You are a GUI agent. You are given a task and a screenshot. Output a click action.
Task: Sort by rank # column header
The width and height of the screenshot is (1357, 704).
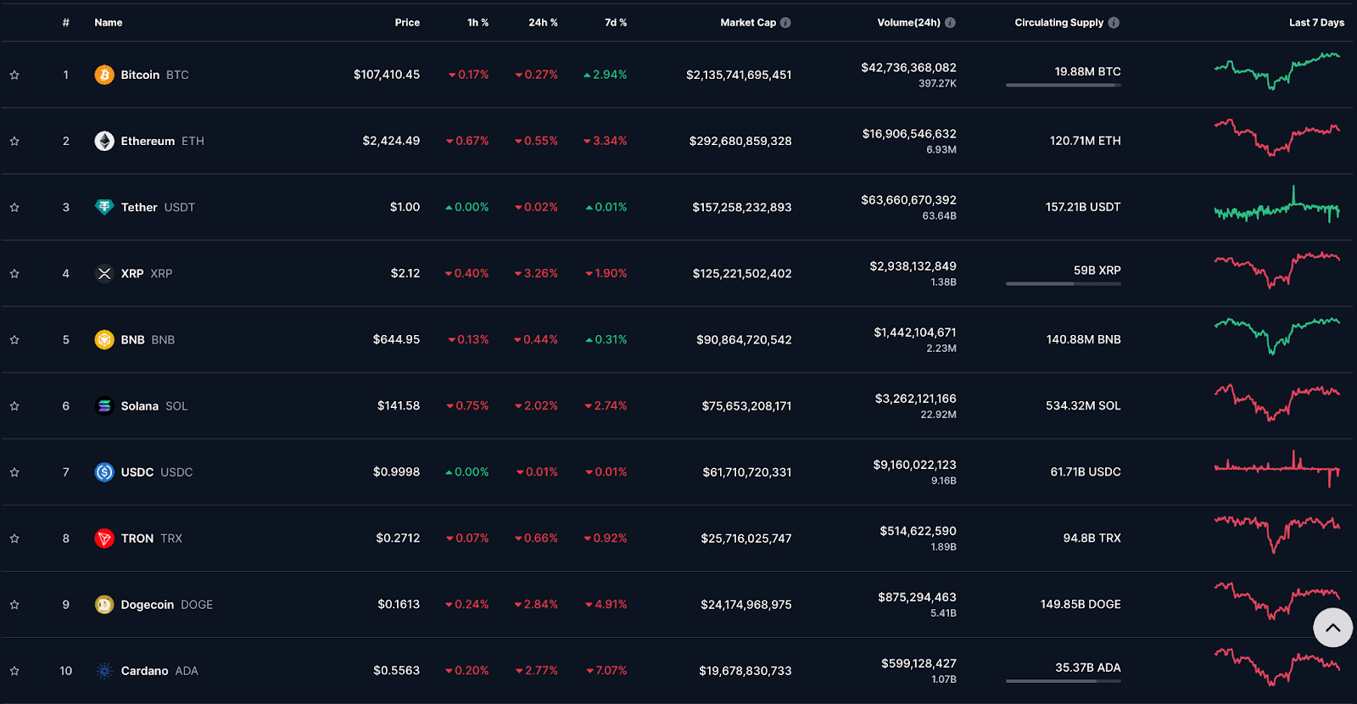pos(65,23)
